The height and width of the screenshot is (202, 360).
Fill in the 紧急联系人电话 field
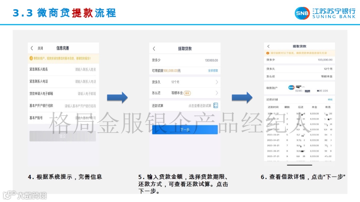click(x=63, y=81)
